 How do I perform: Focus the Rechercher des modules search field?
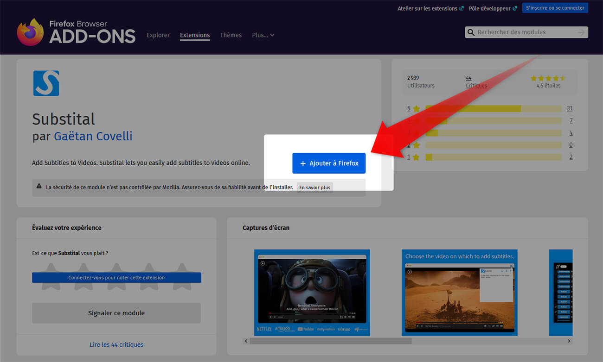tap(526, 32)
